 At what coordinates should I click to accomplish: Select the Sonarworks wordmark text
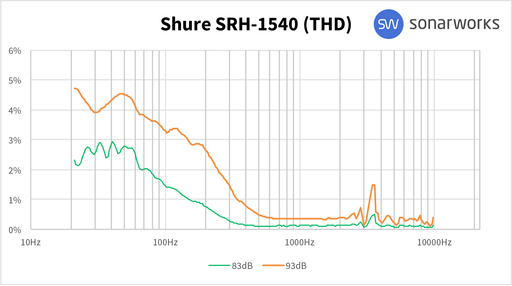(x=455, y=24)
